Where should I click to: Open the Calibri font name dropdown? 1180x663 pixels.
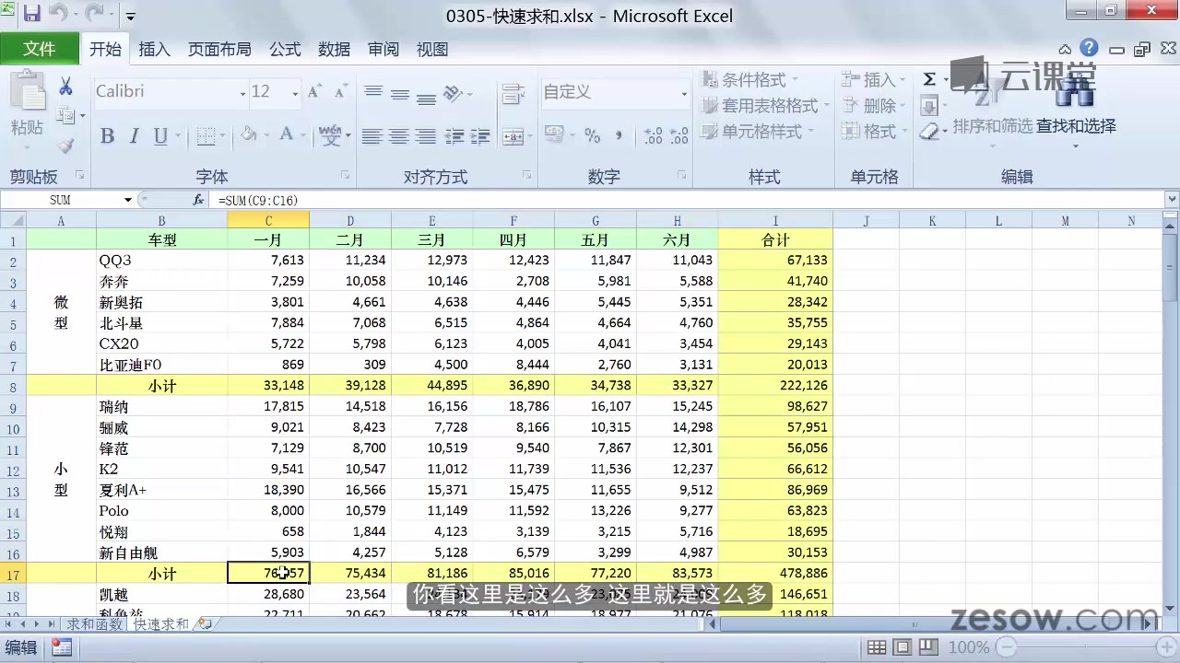pos(243,93)
